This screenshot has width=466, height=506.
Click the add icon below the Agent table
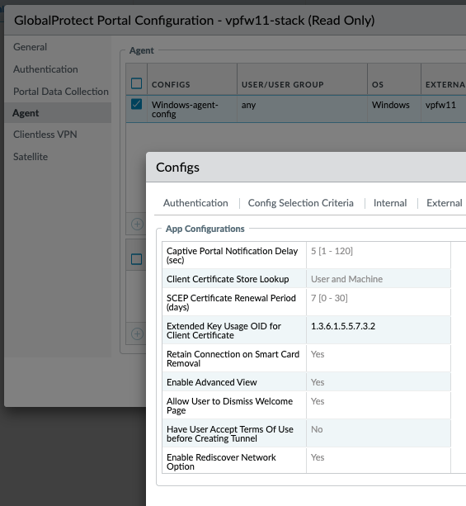click(137, 224)
